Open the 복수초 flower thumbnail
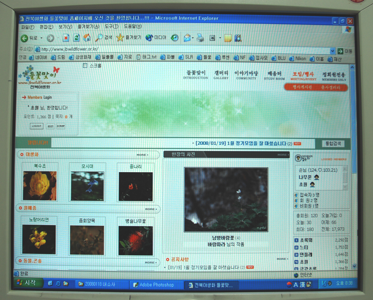Screen dimensions: 373x300 pos(40,186)
